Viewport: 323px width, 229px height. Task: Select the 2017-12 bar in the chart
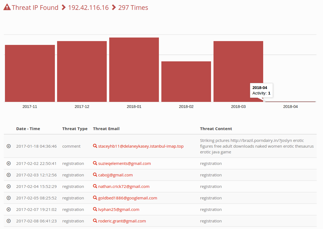(x=82, y=71)
